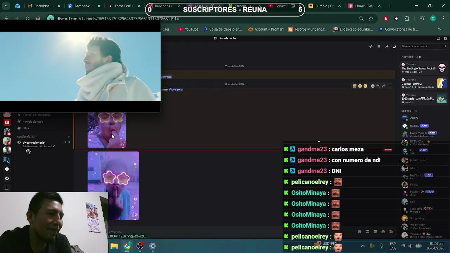Image resolution: width=450 pixels, height=253 pixels.
Task: Open upper star-glasses image attachment
Action: pos(107,130)
